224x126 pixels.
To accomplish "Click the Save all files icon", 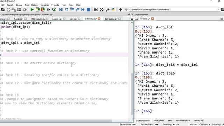I will coord(14,10).
